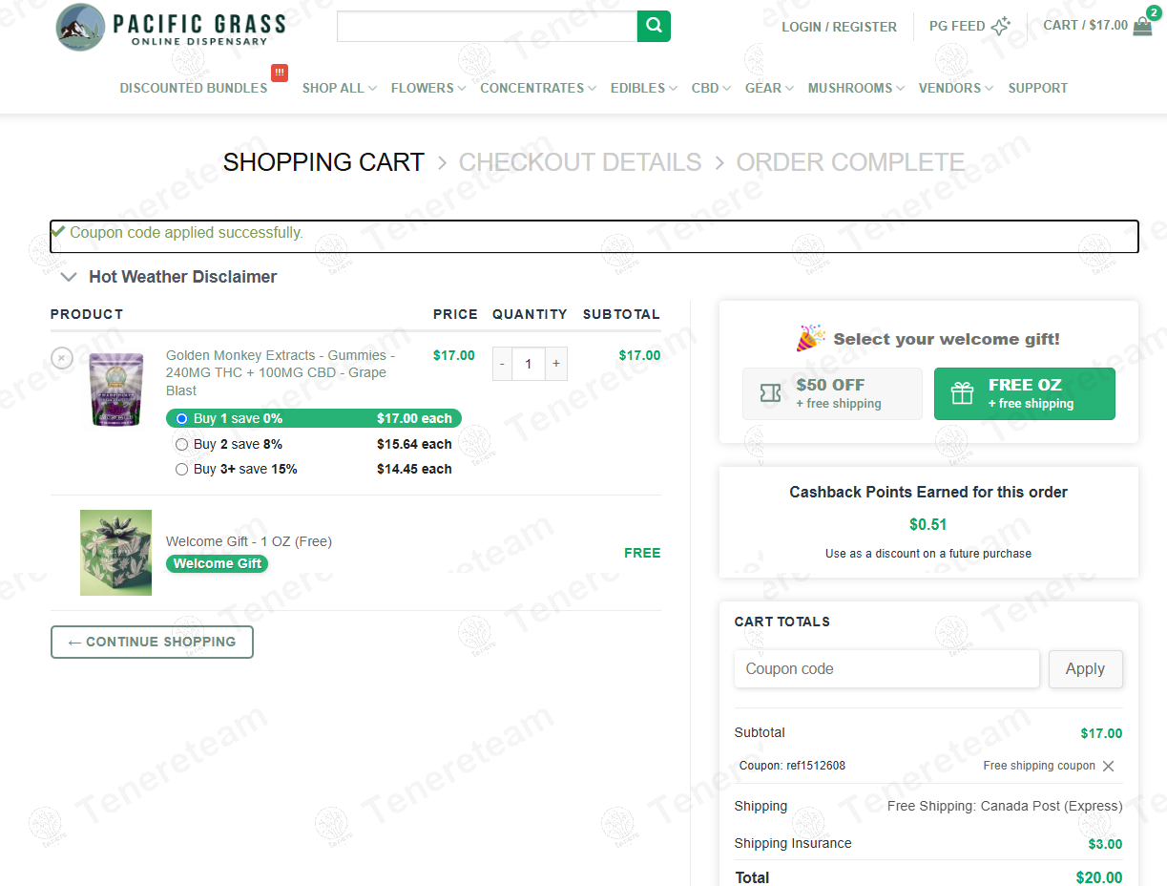This screenshot has height=886, width=1167.
Task: Open the Golden Monkey gummies product thumbnail
Action: [x=116, y=389]
